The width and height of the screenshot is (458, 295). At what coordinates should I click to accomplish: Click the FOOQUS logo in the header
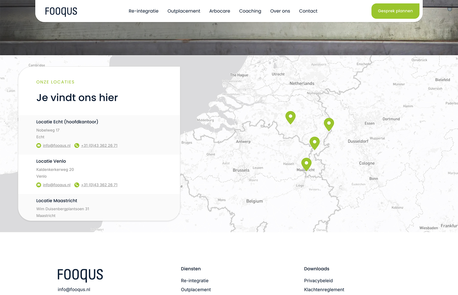[61, 11]
